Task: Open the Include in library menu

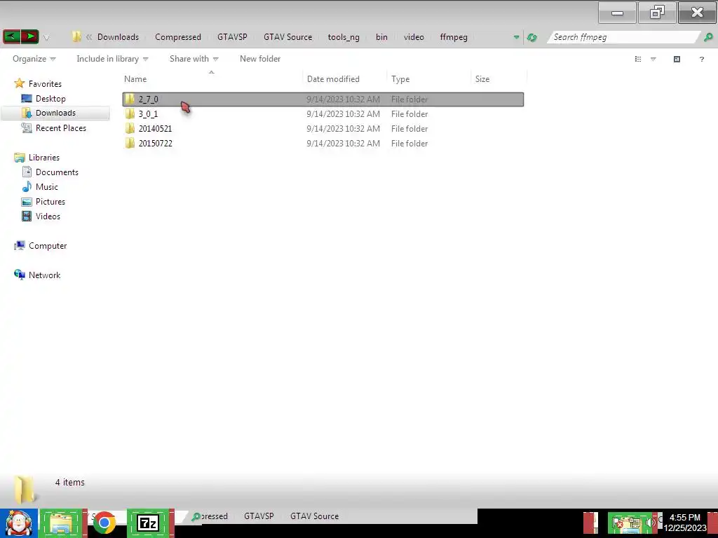Action: pyautogui.click(x=112, y=59)
